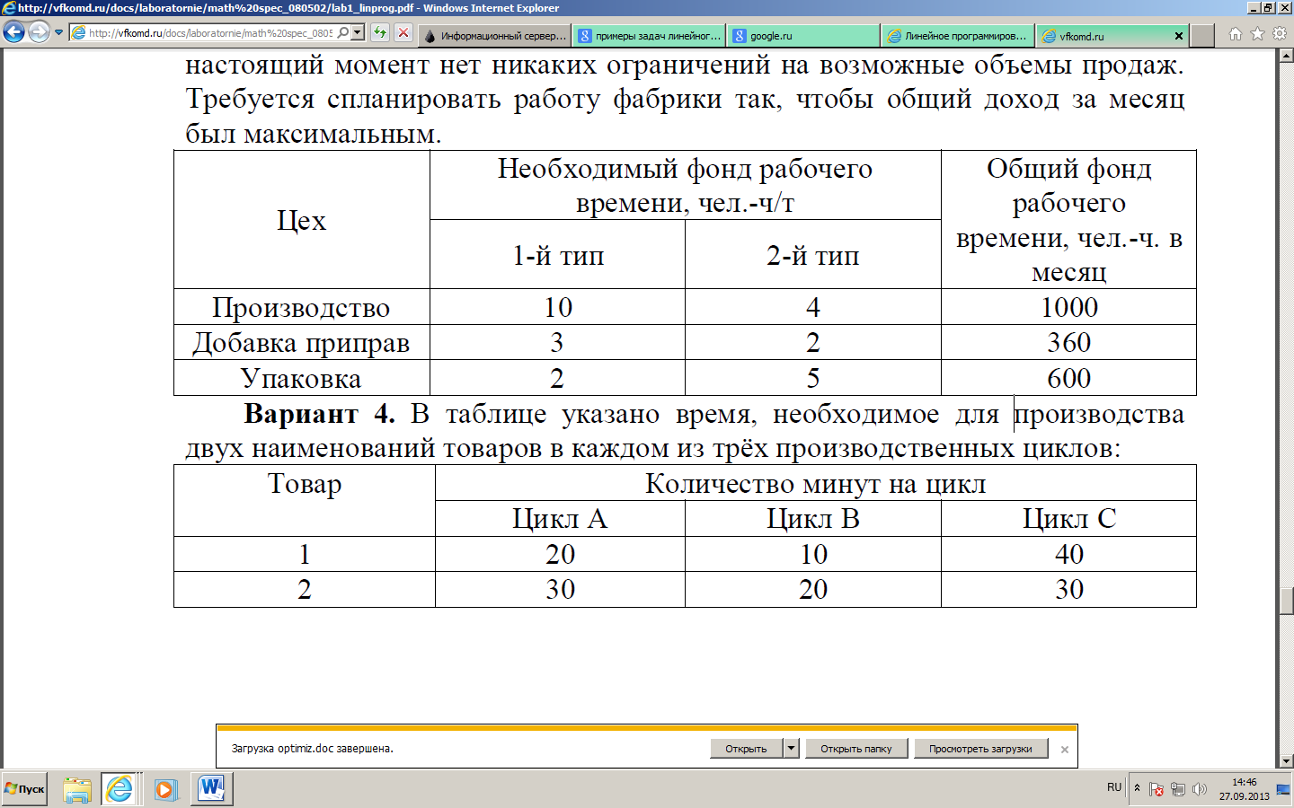Click the value 1000 in table
Image resolution: width=1294 pixels, height=808 pixels.
point(1069,307)
